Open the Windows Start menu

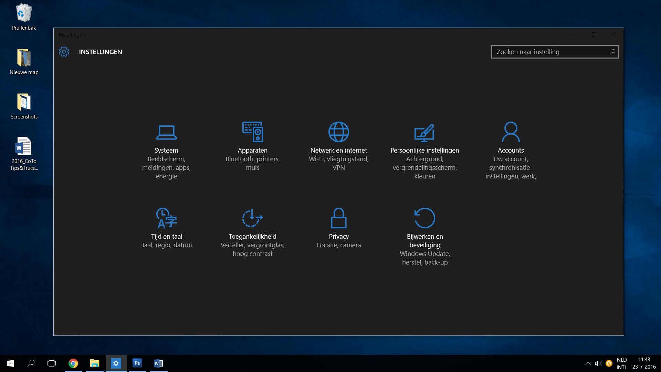10,363
